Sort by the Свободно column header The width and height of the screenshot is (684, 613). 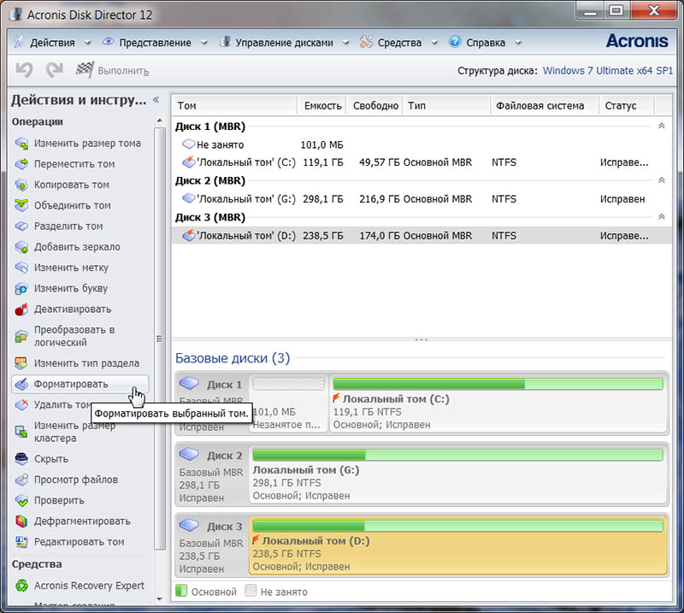point(374,106)
